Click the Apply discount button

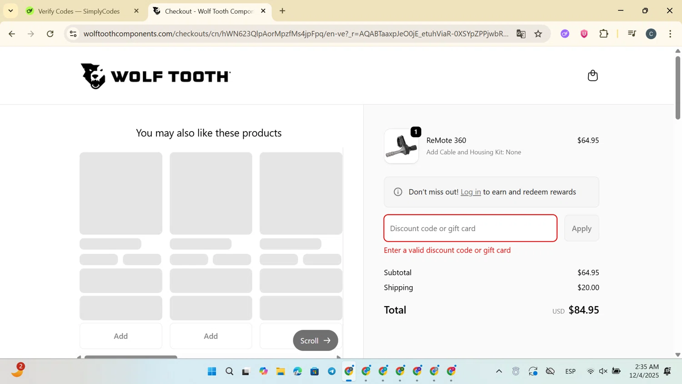click(x=582, y=228)
